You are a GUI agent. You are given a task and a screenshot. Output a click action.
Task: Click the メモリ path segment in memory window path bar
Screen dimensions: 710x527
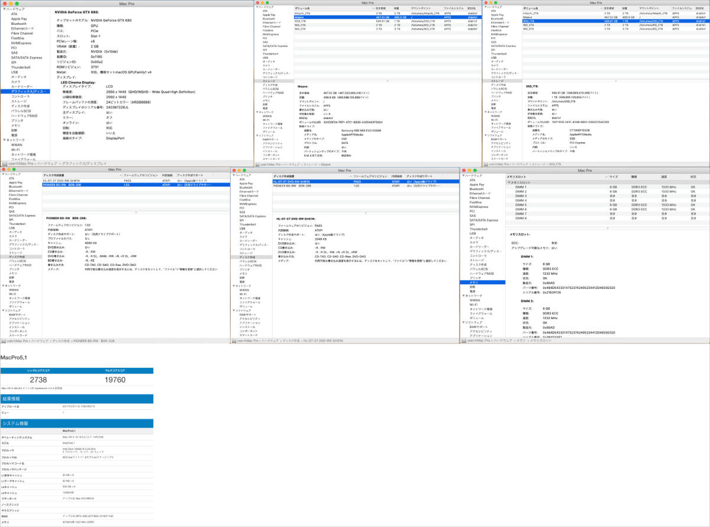point(521,341)
